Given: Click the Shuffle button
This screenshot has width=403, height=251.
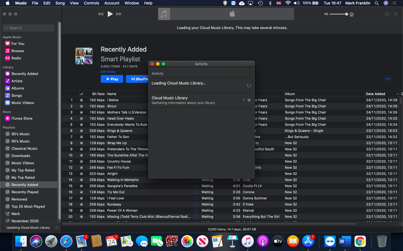Looking at the screenshot, I should click(x=137, y=79).
